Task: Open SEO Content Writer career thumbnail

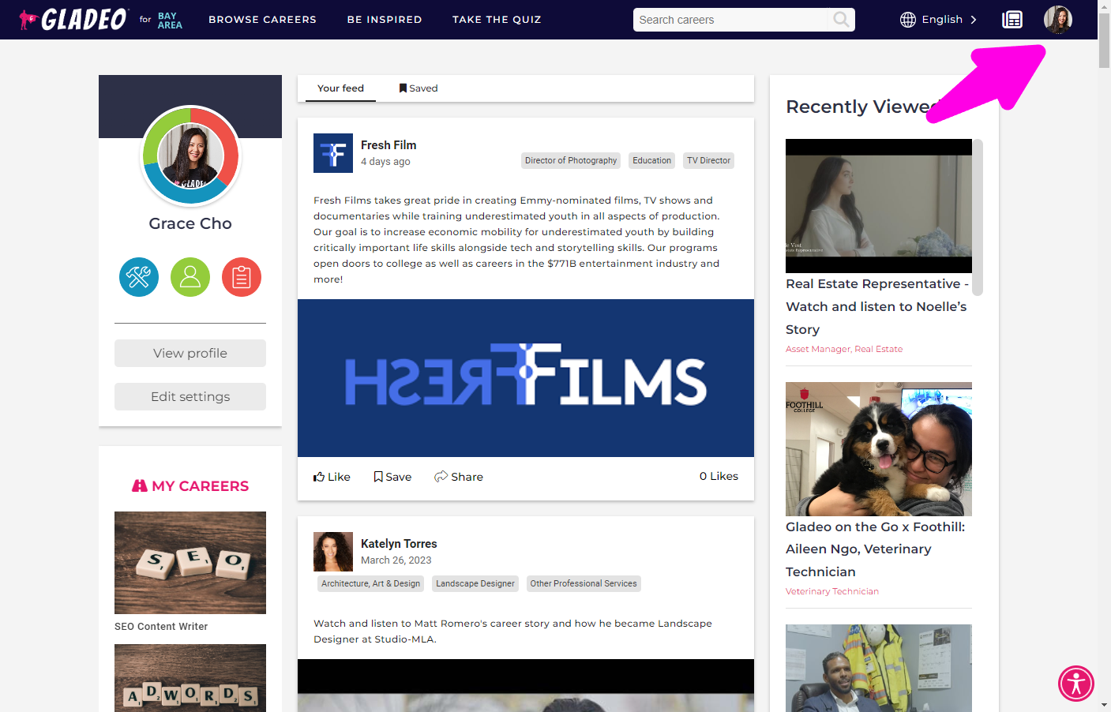Action: pos(190,563)
